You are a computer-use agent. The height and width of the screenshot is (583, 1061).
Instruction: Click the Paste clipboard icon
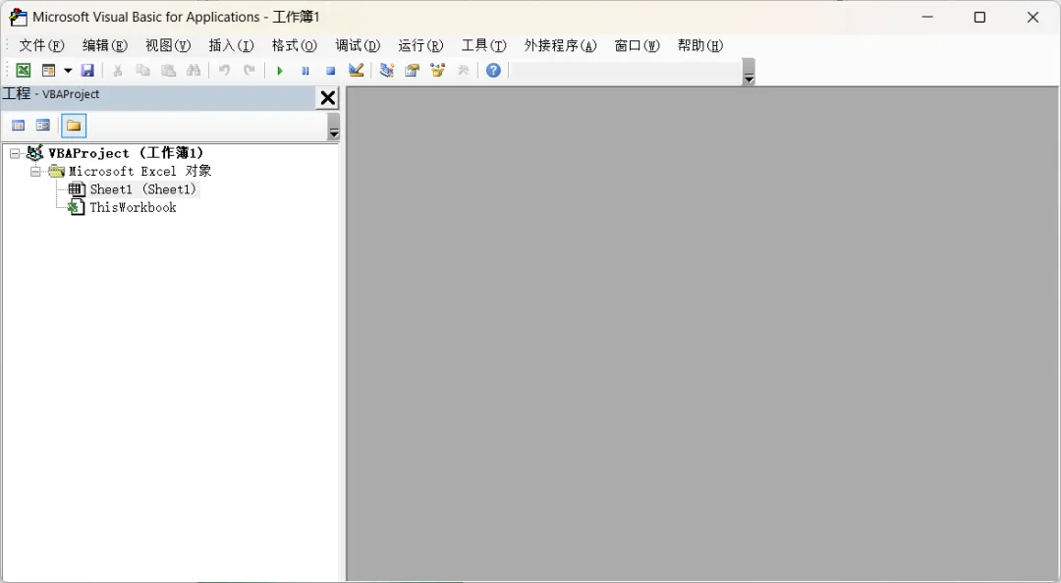[169, 71]
